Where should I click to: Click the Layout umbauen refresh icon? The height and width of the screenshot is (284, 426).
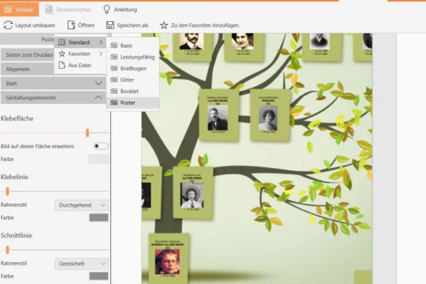8,25
